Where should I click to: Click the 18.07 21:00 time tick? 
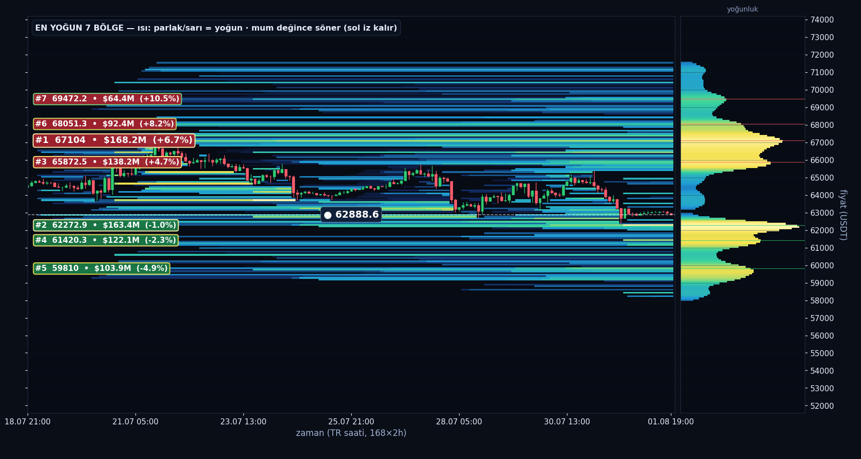coord(28,422)
